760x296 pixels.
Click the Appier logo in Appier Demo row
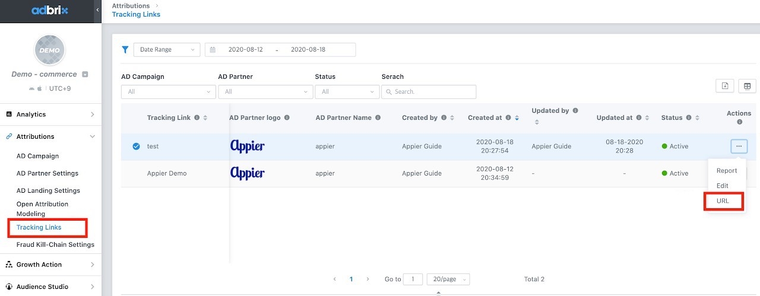248,173
